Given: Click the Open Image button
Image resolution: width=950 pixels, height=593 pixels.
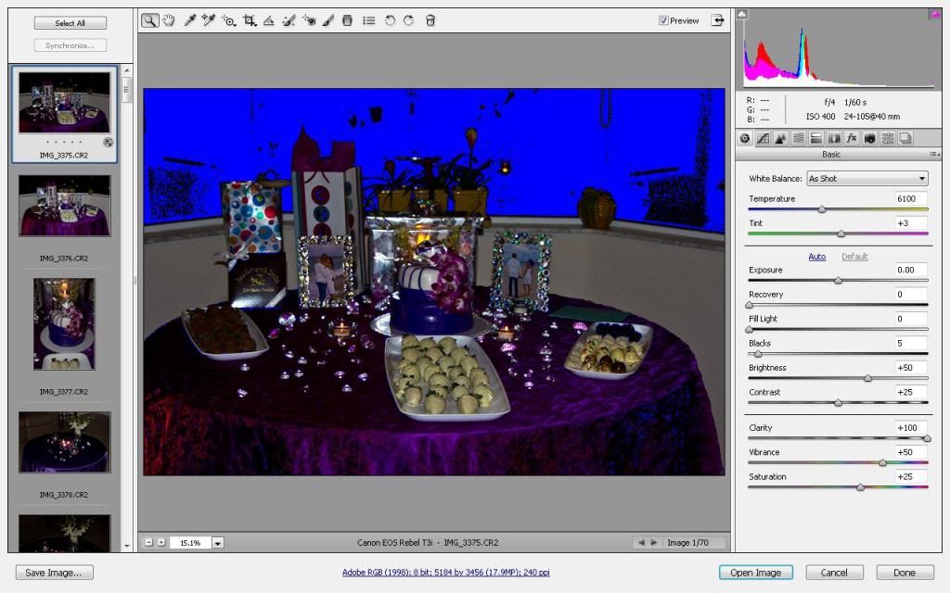Looking at the screenshot, I should (x=755, y=573).
